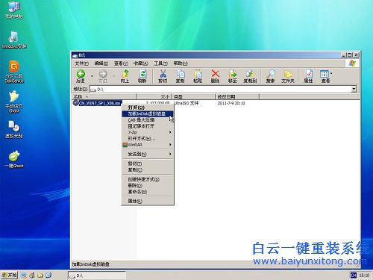Click the ISO disc icon of CN_WIN7_SP1_X86.iso
The image size is (373, 280).
point(75,103)
